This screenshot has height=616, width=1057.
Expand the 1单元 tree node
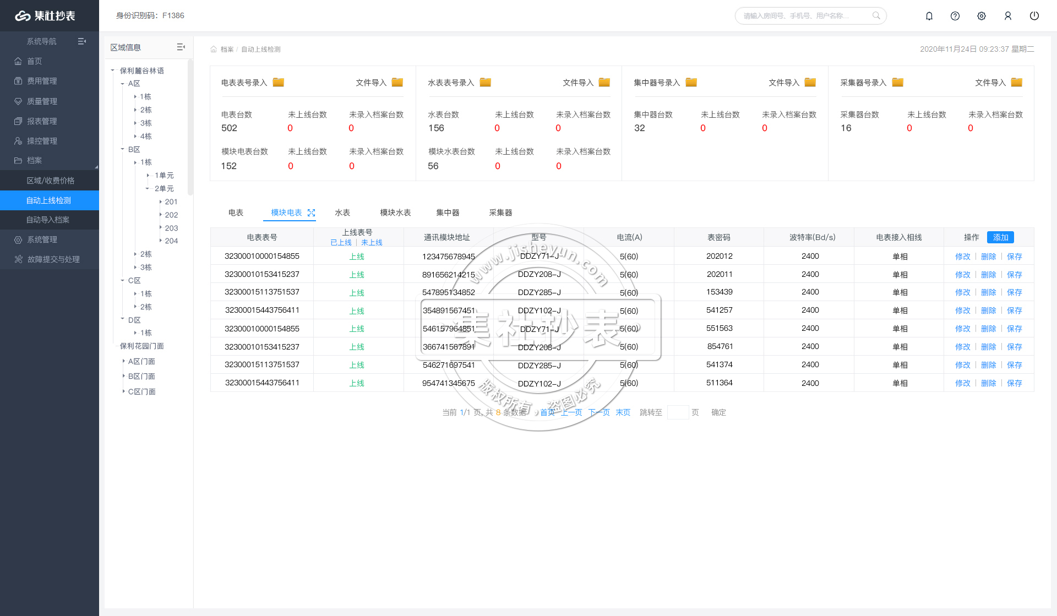148,176
